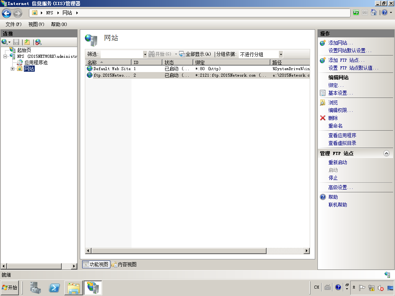Open the 开始(G) dropdown arrow

[176, 54]
